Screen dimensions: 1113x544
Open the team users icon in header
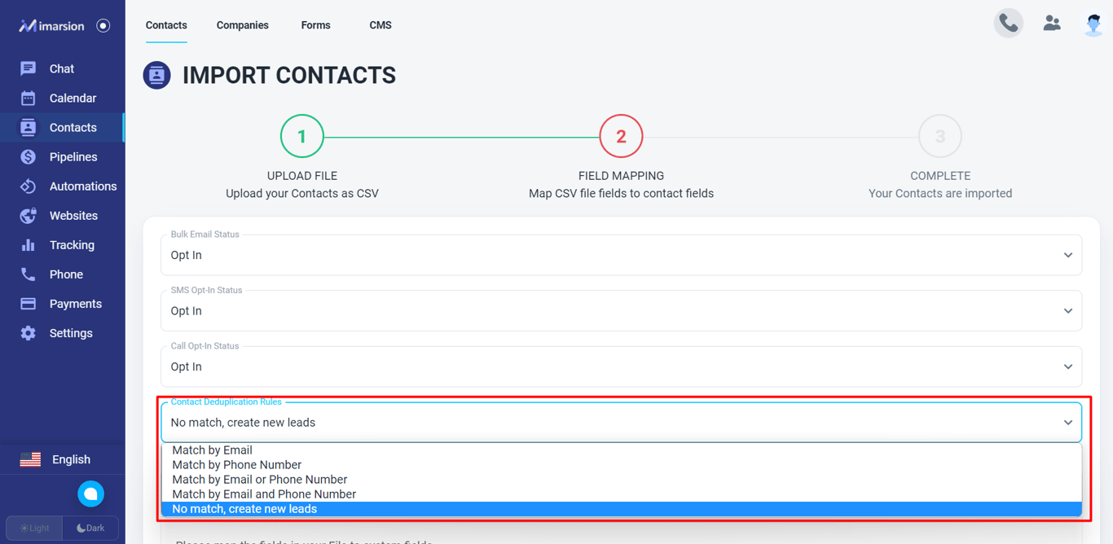(x=1052, y=23)
